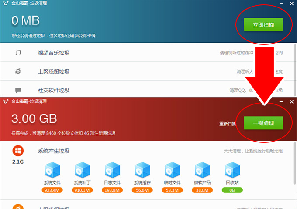297x209 pixels.
Task: Minimize the lower red window
Action: (281, 102)
